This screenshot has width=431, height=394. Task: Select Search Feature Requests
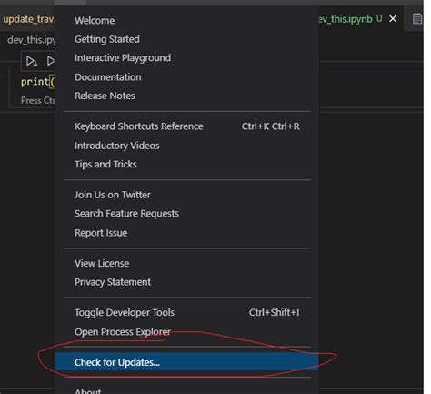(x=186, y=214)
